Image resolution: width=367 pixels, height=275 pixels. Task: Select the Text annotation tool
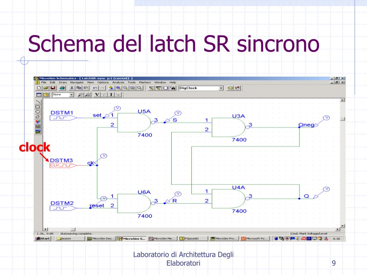pyautogui.click(x=38, y=122)
